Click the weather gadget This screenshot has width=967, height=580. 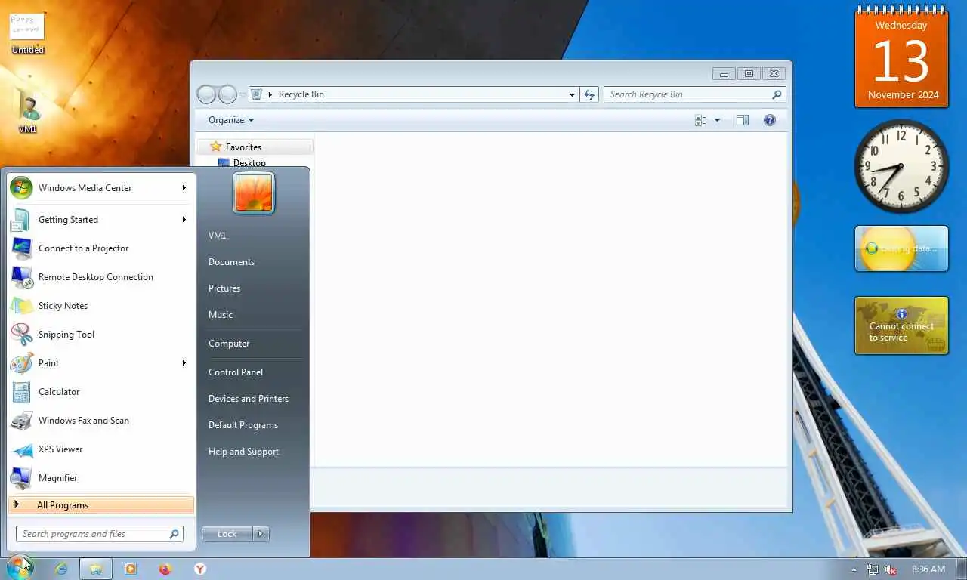pos(901,248)
